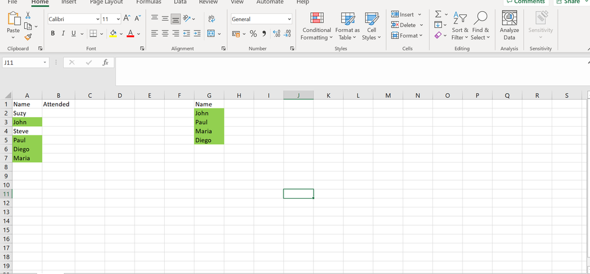Toggle top align button
The width and height of the screenshot is (590, 274).
click(155, 18)
